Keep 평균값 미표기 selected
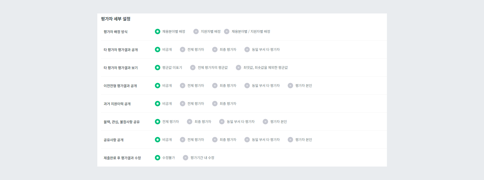 pos(158,68)
